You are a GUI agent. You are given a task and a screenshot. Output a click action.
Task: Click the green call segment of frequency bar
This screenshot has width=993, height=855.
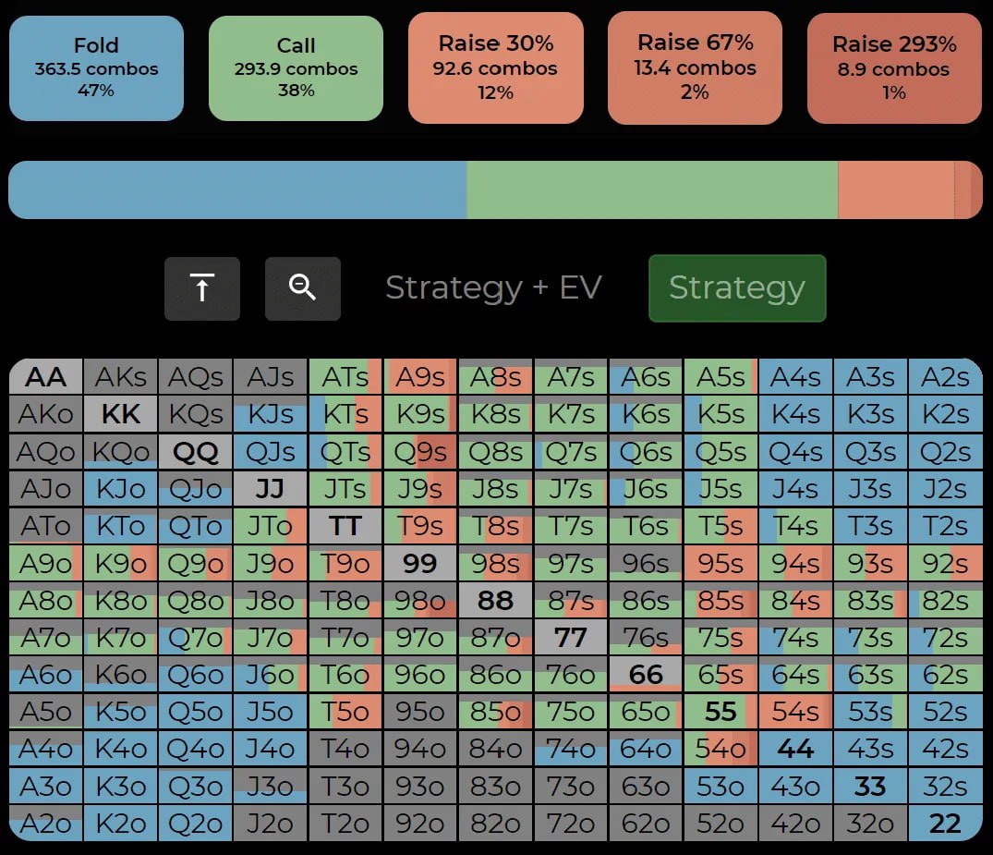tap(651, 190)
